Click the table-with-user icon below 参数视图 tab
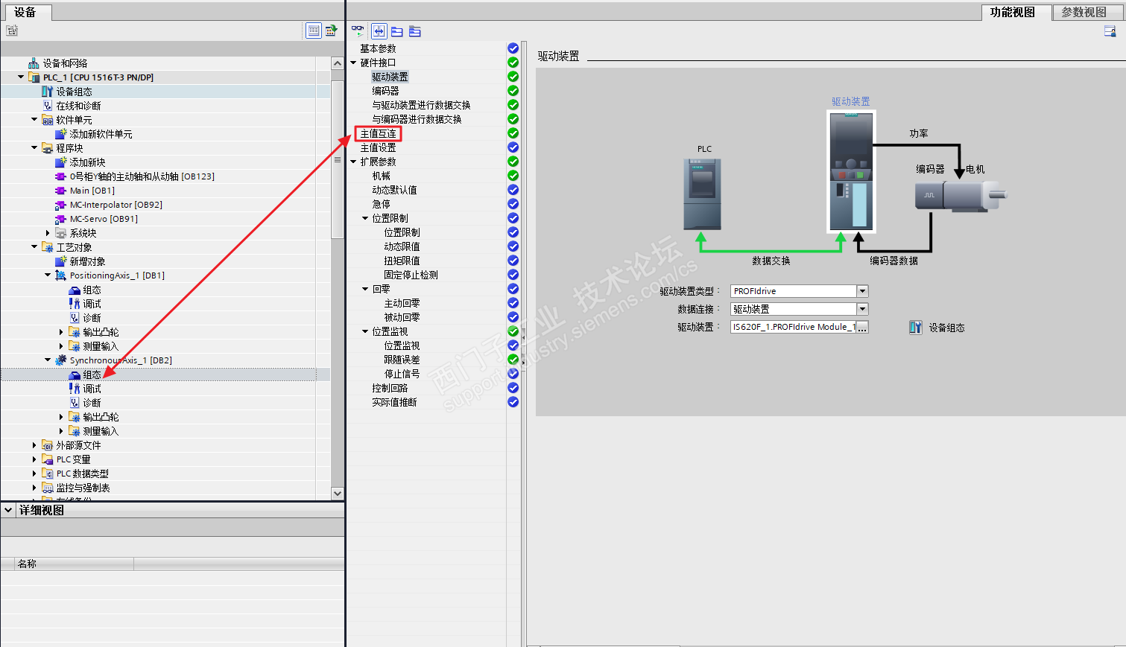Image resolution: width=1126 pixels, height=647 pixels. click(1110, 31)
